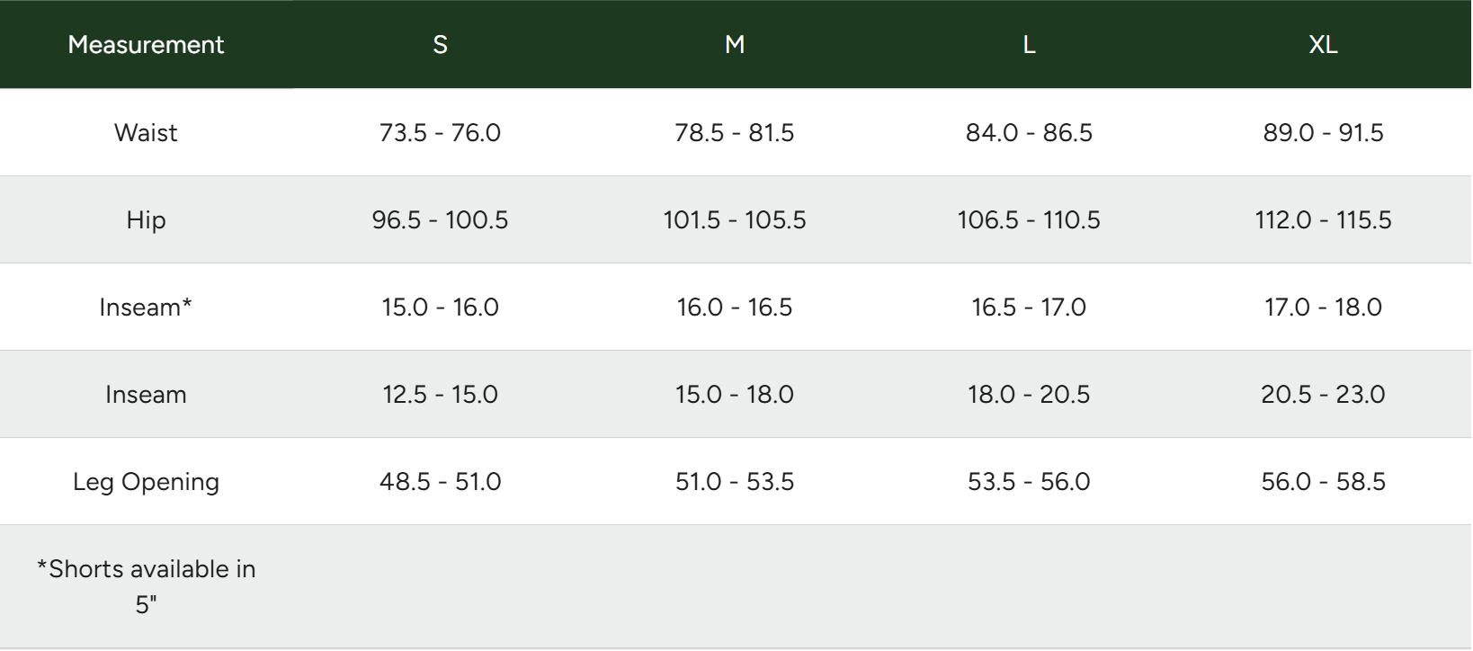Viewport: 1473px width, 651px height.
Task: Select the Inseam value 12.5 - 15.0
Action: [440, 395]
